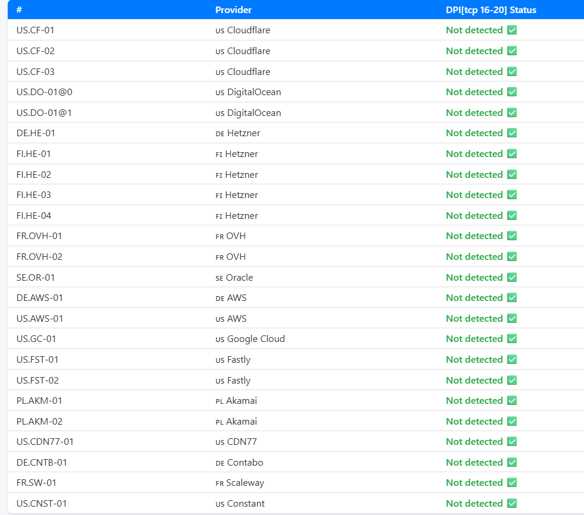Screen dimensions: 584x515
Task: Click the checkmark icon in FI.HE-03 row
Action: coord(512,194)
